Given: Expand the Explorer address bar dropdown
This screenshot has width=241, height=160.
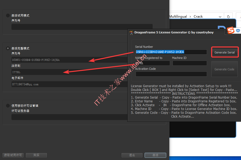Looking at the screenshot, I should pos(220,17).
